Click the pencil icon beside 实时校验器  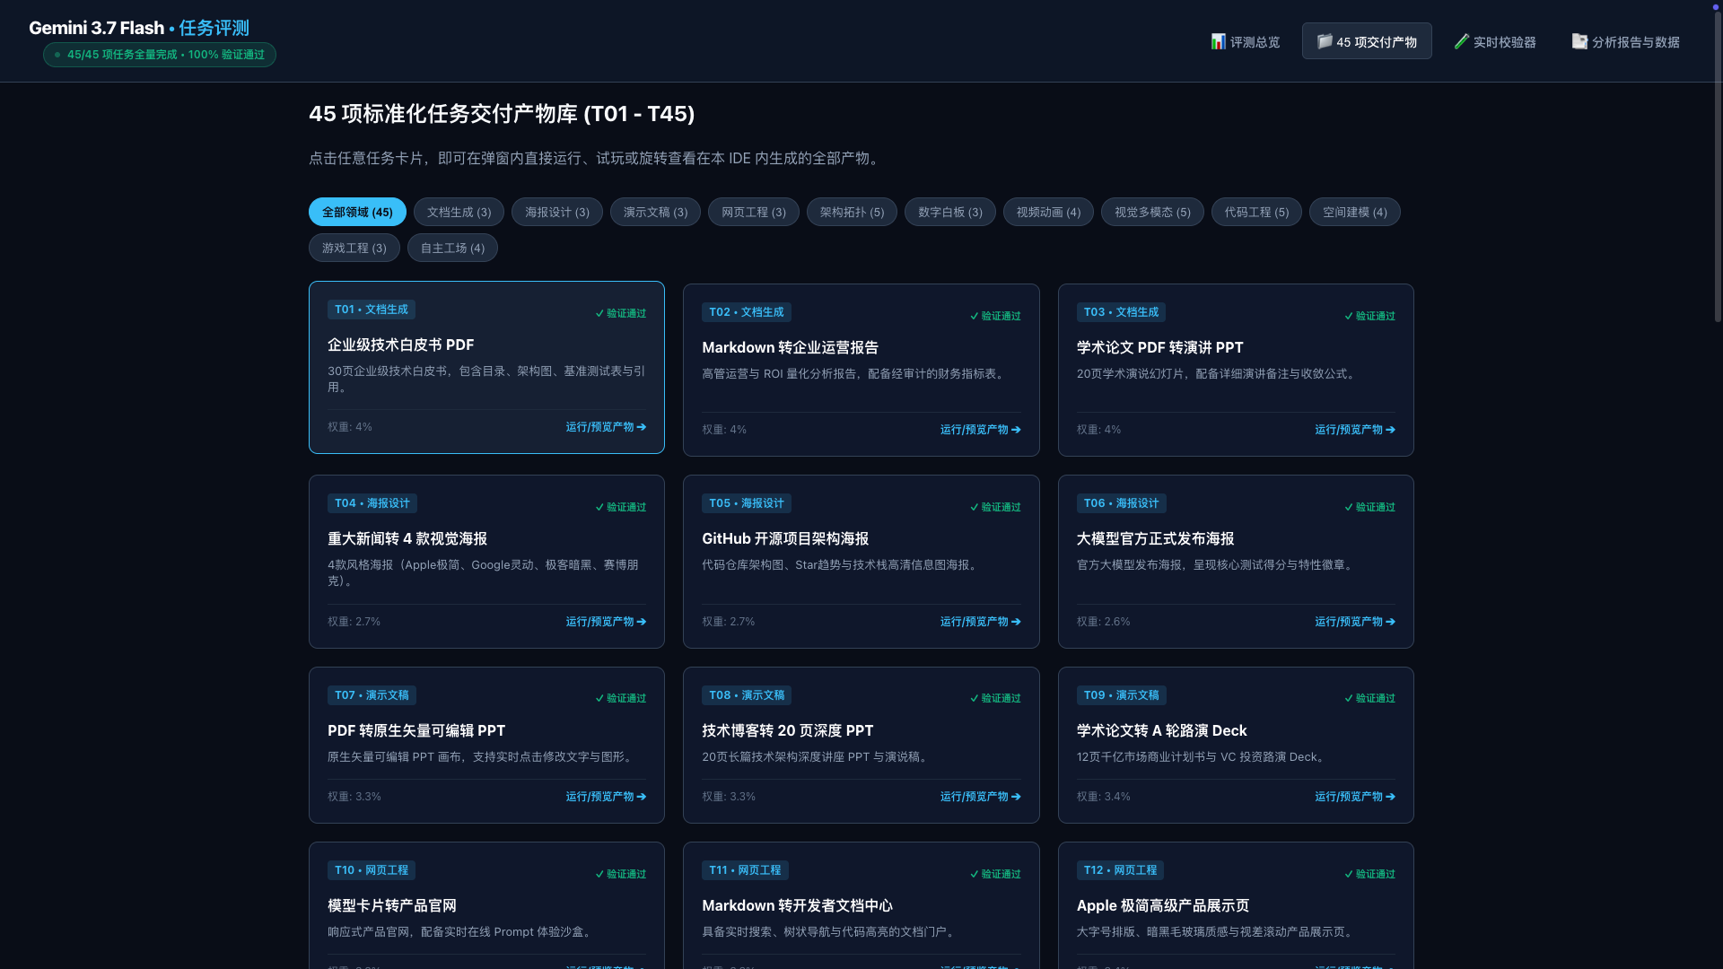click(1462, 41)
